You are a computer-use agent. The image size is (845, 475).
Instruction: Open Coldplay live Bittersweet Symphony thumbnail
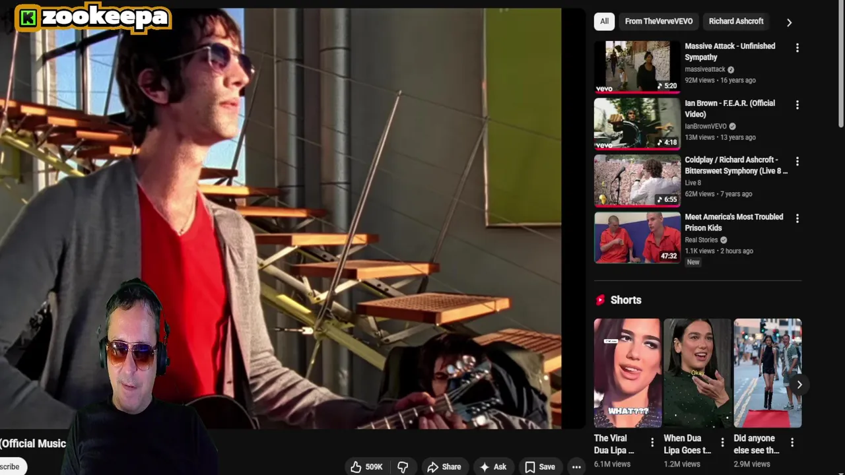[637, 180]
